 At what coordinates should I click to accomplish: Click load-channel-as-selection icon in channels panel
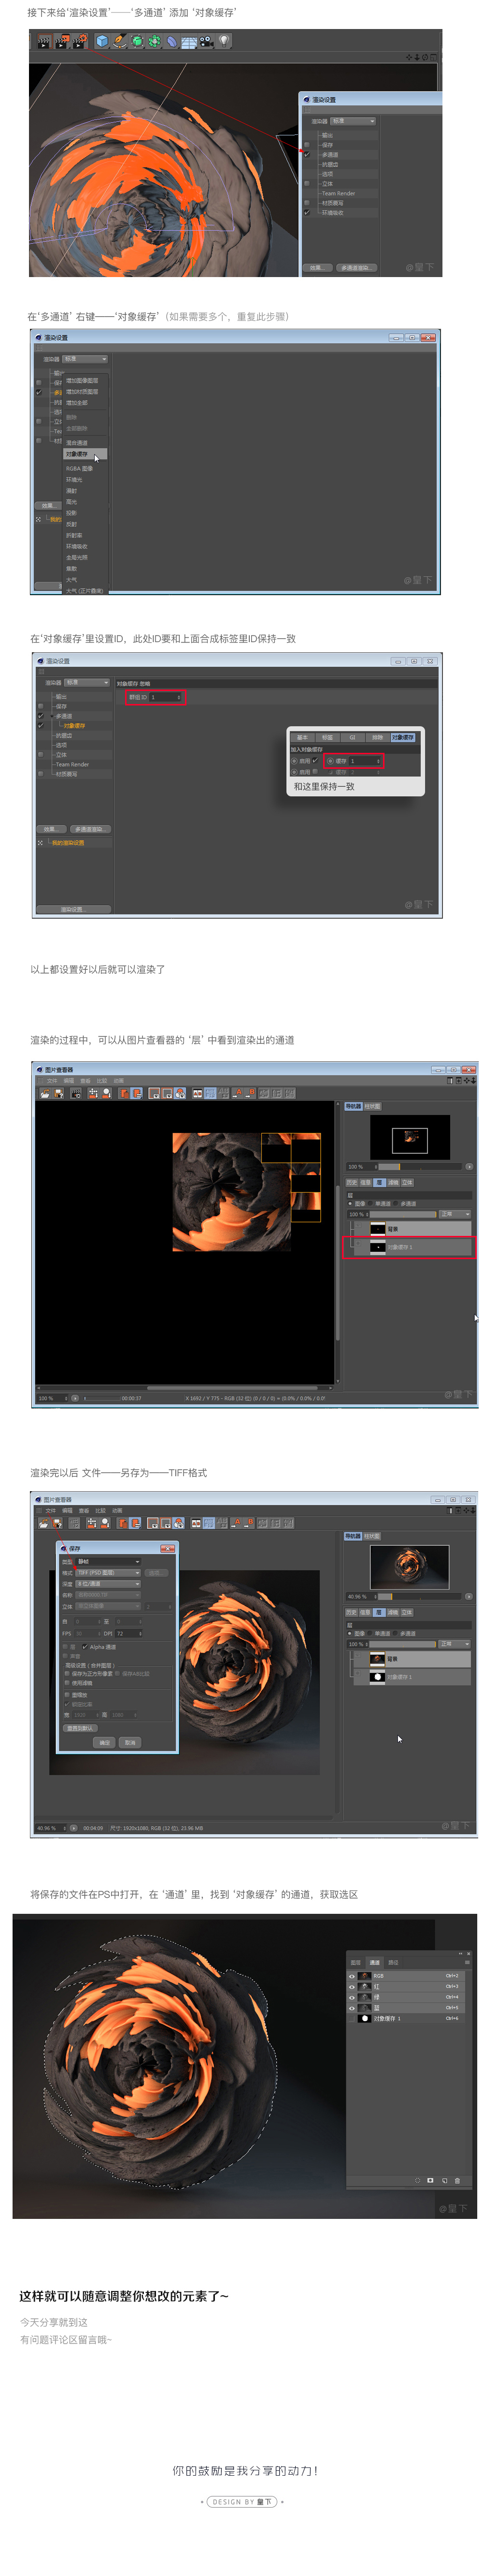tap(417, 2180)
